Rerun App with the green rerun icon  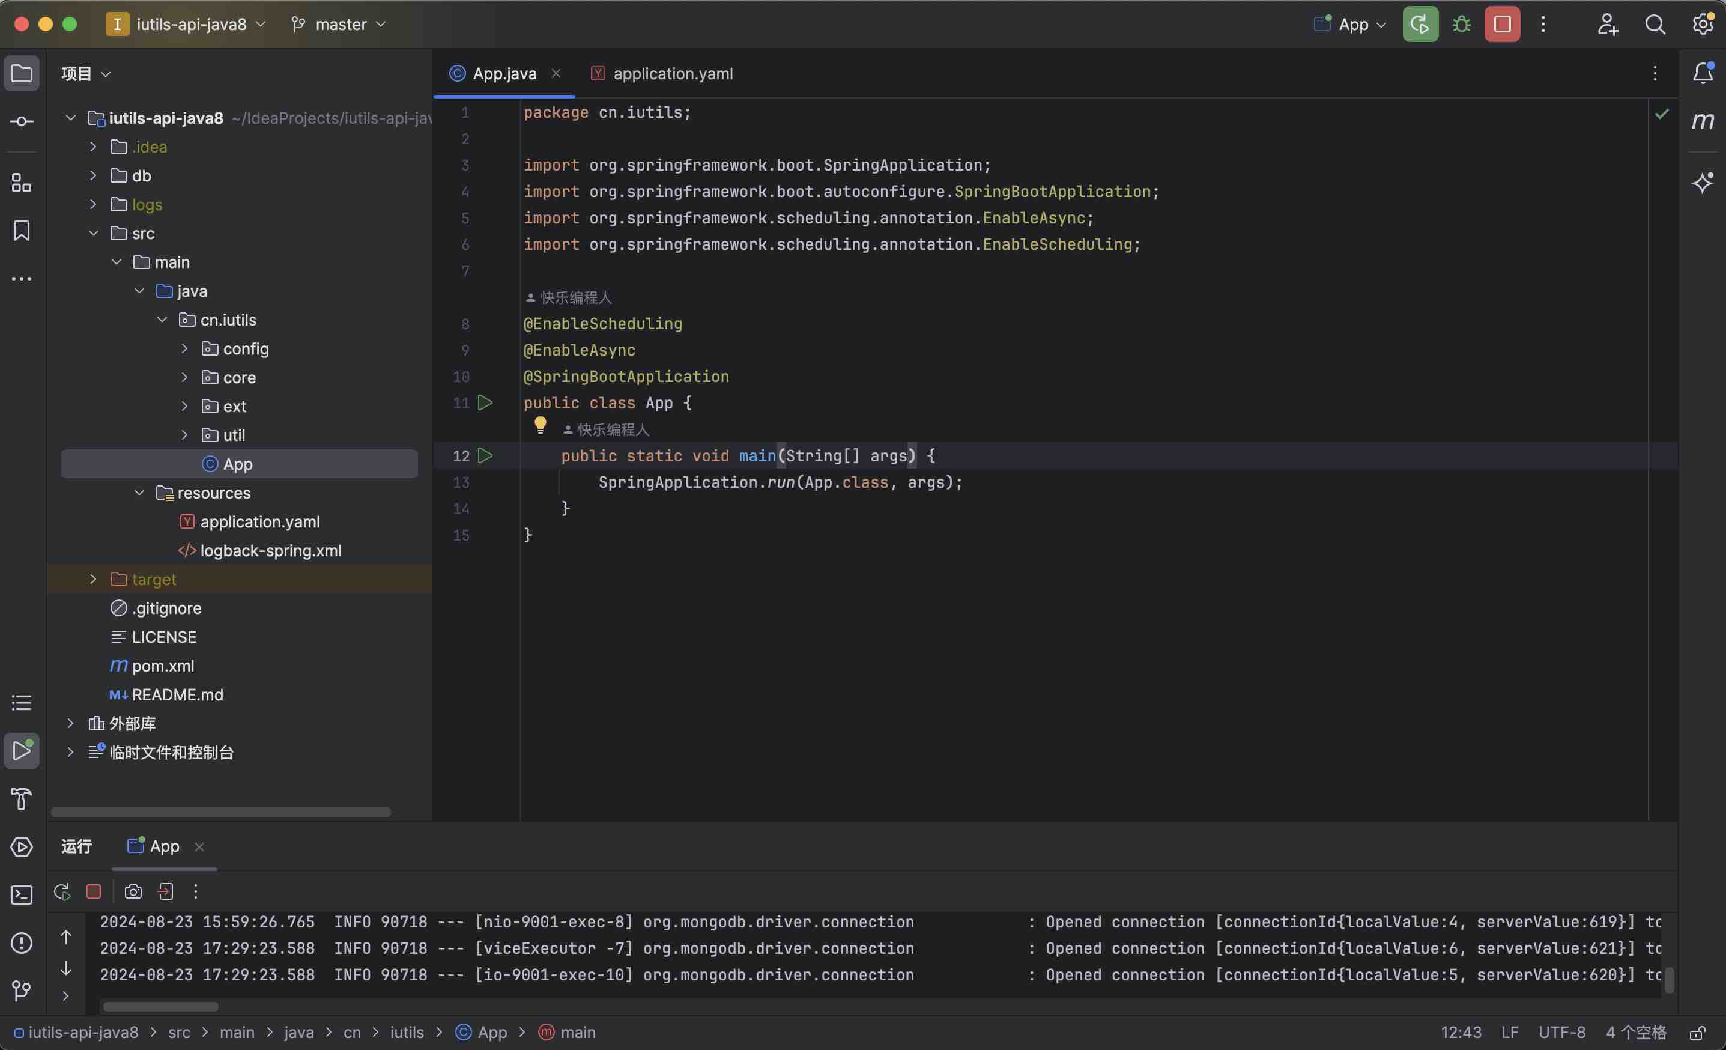1420,25
